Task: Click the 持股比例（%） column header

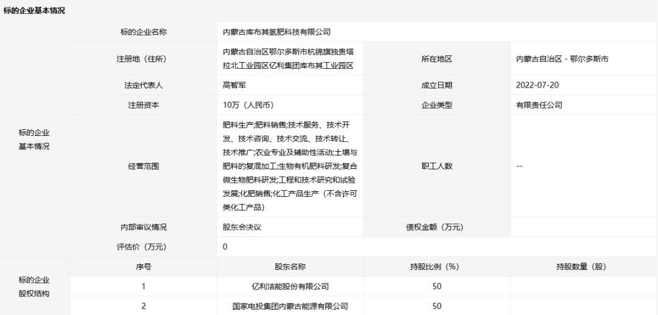Action: (x=437, y=267)
